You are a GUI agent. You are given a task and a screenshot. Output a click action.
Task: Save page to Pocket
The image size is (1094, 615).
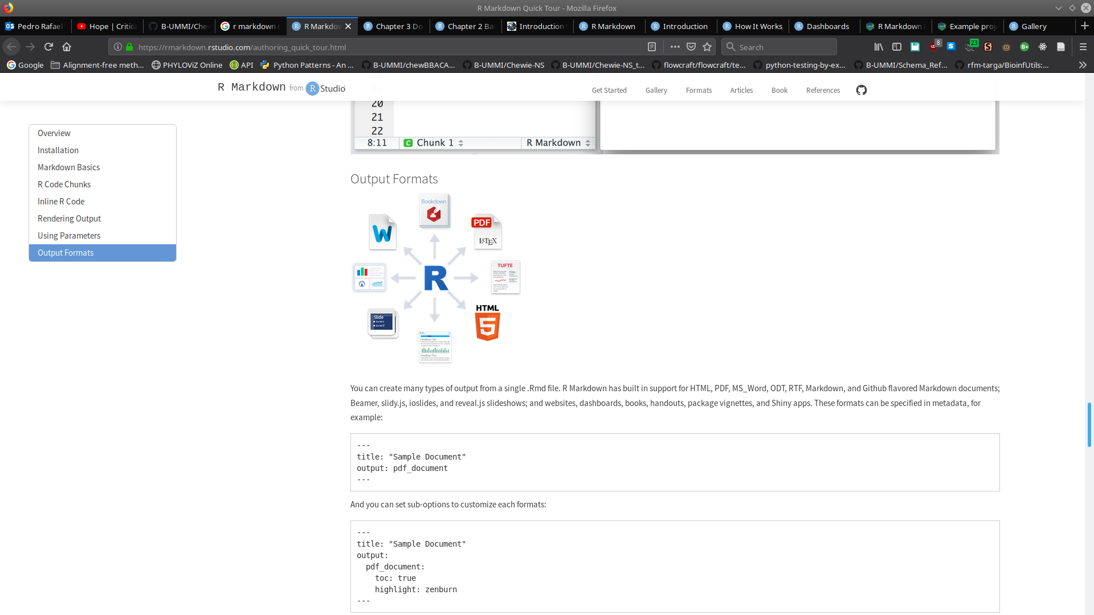click(691, 47)
